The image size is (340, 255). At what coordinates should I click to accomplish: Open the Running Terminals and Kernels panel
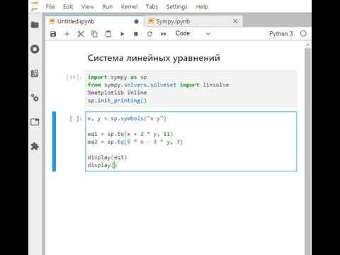tap(35, 49)
